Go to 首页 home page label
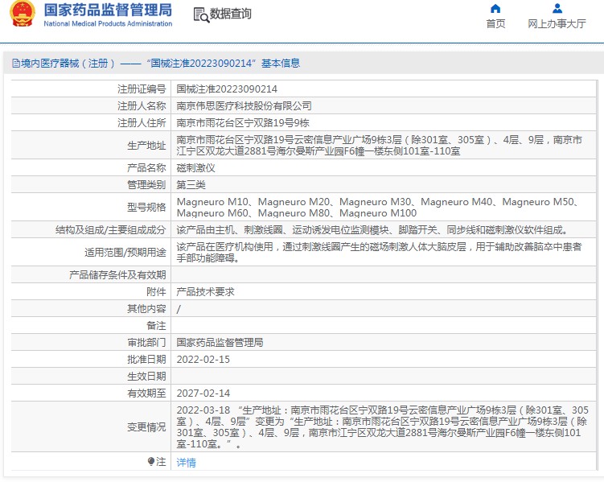Screen dimensions: 604x482 (495, 24)
